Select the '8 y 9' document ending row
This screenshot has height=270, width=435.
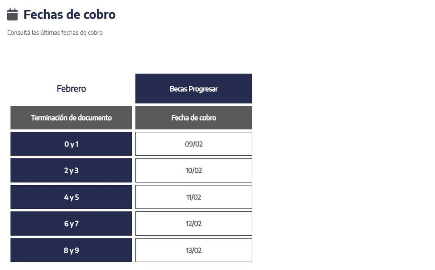(71, 250)
